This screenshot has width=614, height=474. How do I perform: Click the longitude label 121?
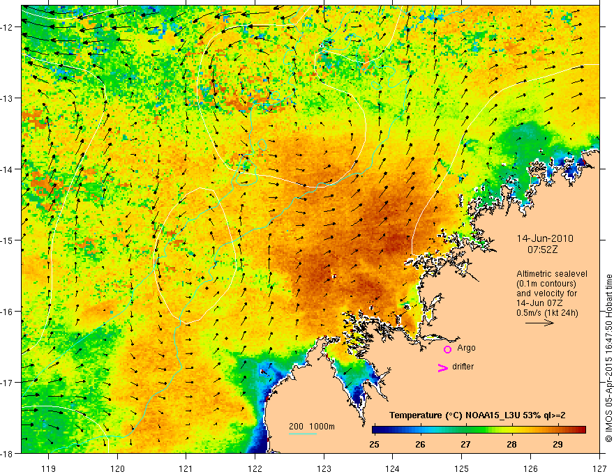coord(186,468)
